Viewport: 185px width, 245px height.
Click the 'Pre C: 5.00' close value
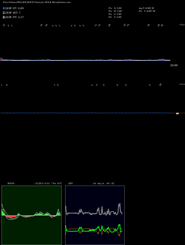(x=115, y=17)
